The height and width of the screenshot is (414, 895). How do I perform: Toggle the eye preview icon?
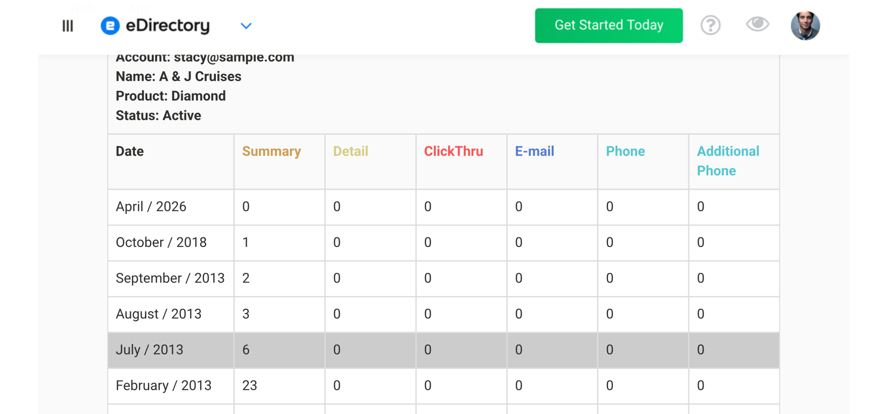click(757, 24)
